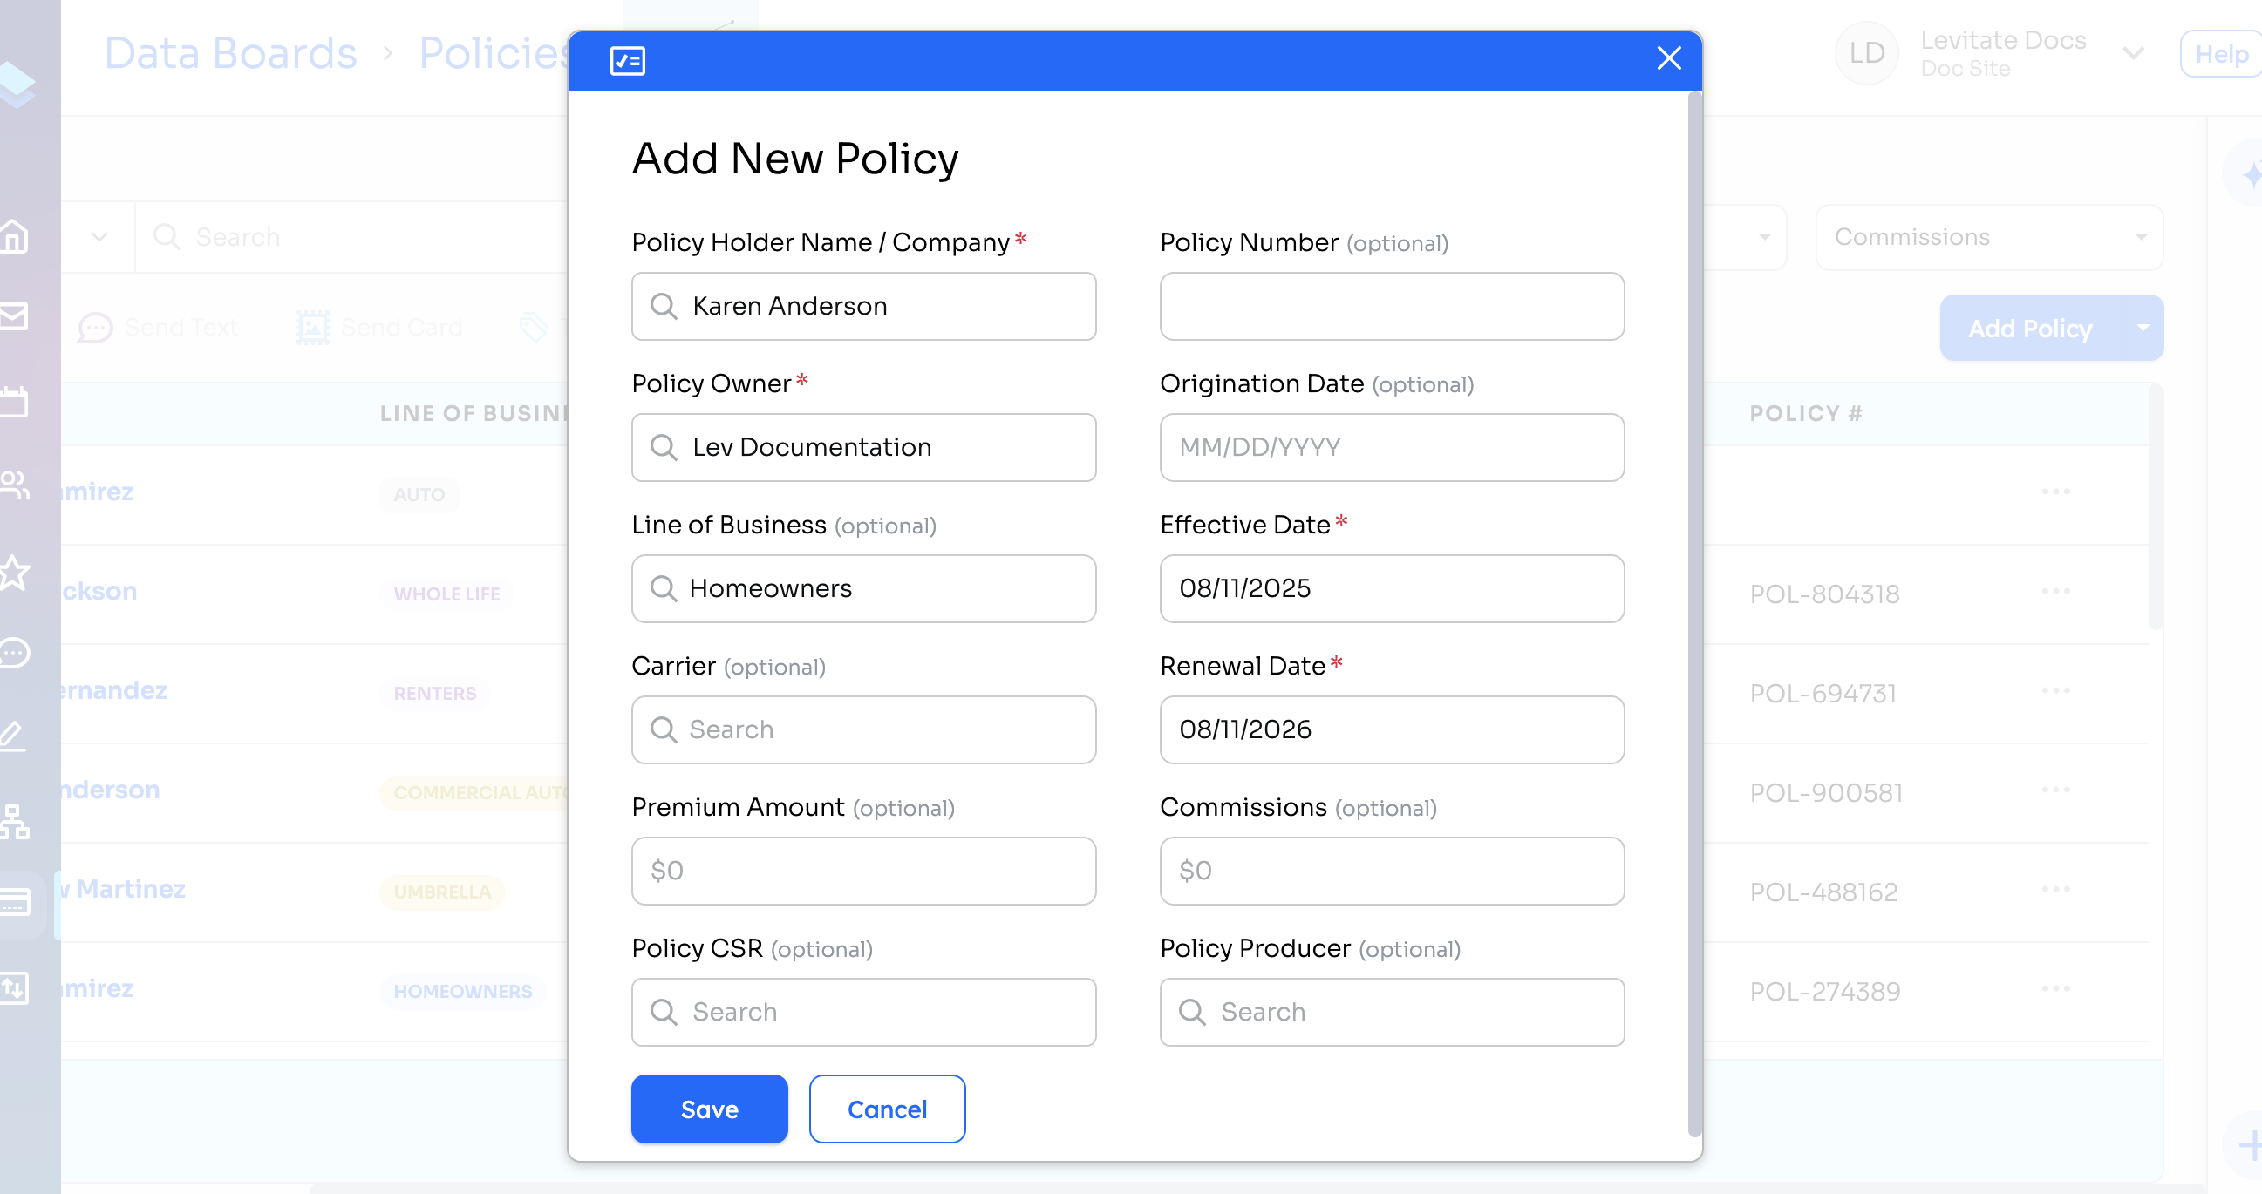
Task: Close the Add New Policy dialog
Action: (1668, 58)
